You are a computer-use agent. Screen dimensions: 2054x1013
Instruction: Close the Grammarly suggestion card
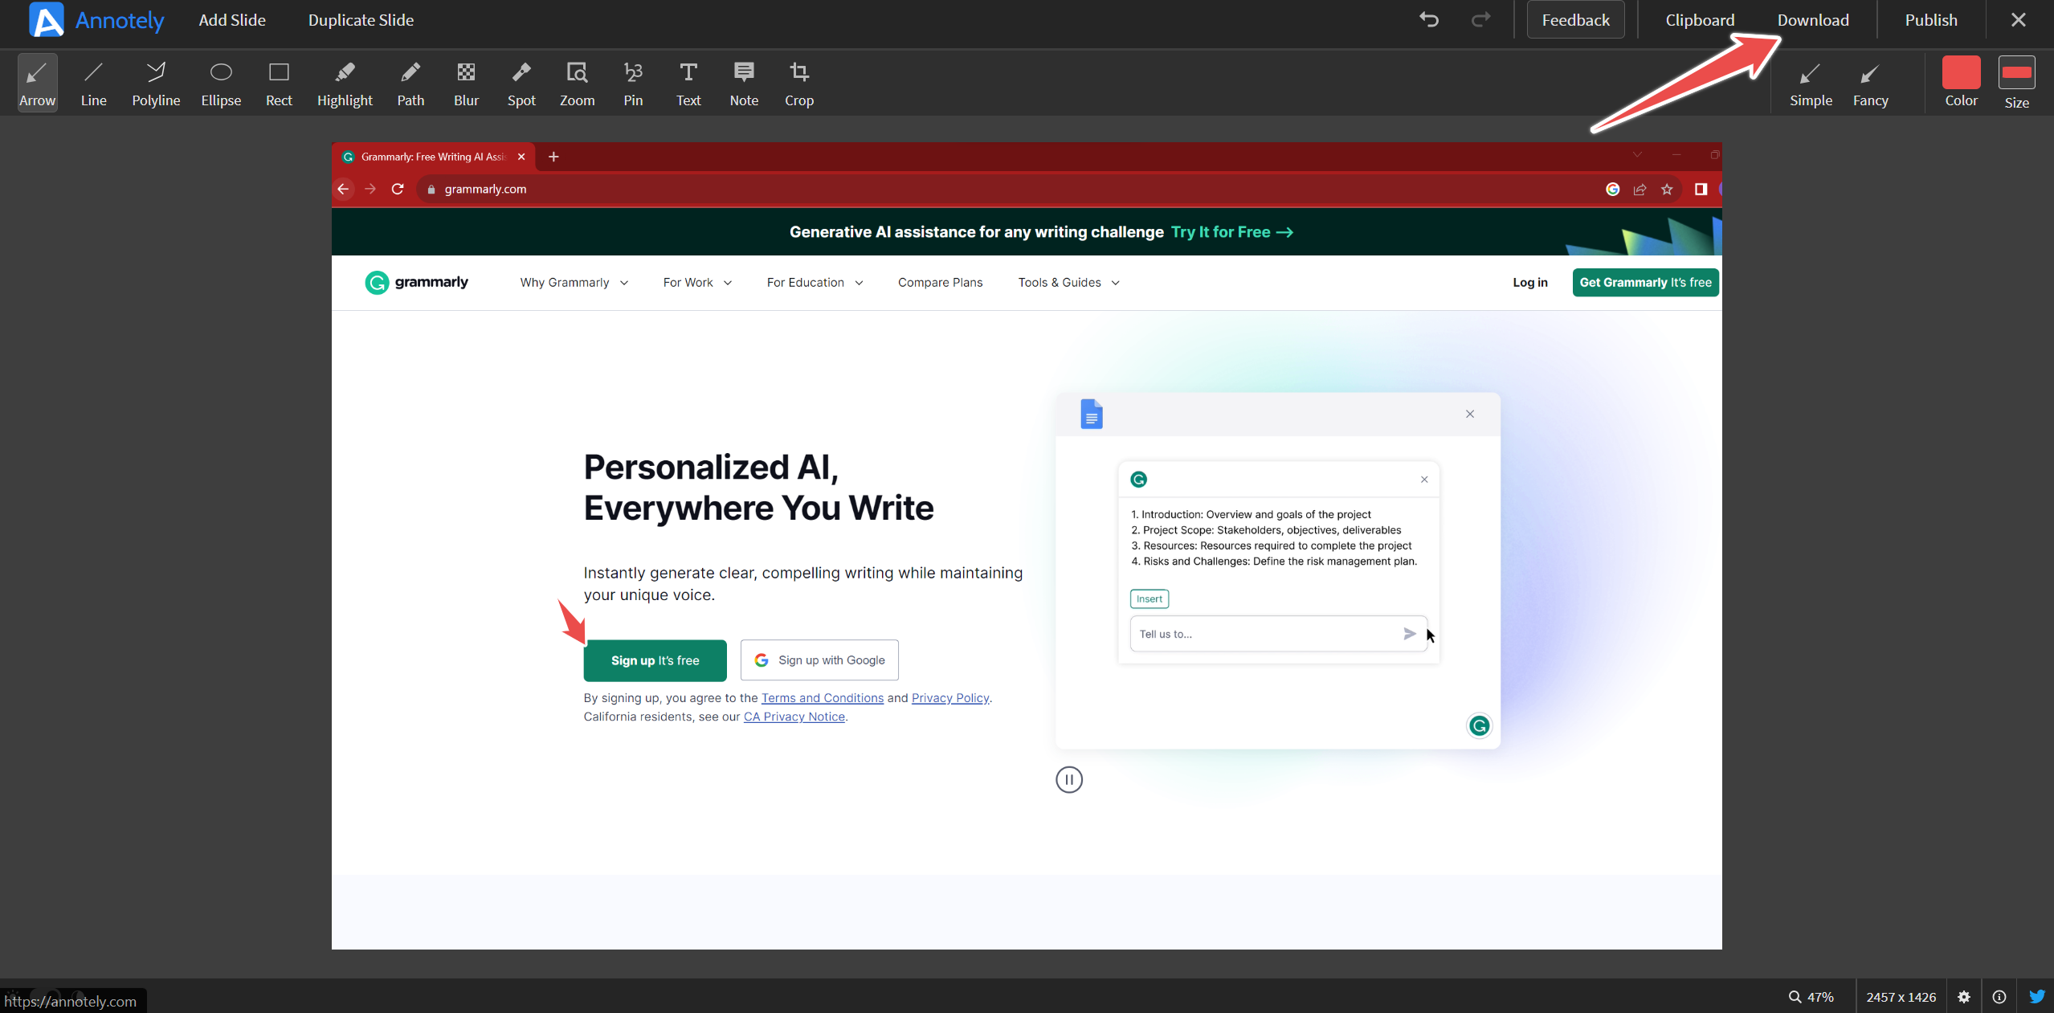coord(1424,480)
